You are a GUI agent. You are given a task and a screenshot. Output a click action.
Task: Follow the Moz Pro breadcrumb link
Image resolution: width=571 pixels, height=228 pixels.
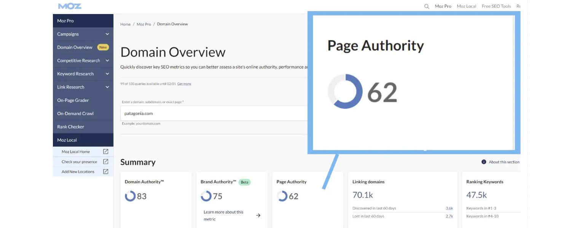coord(144,24)
